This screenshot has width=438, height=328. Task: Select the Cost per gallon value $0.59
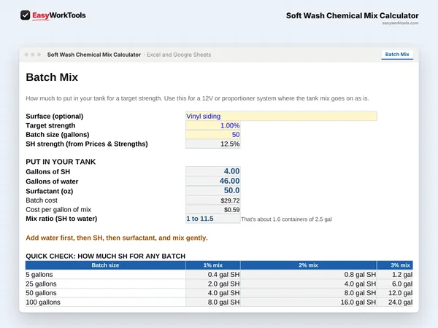point(213,209)
